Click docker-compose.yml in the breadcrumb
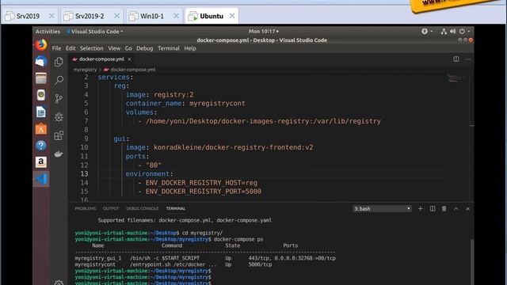 click(133, 70)
